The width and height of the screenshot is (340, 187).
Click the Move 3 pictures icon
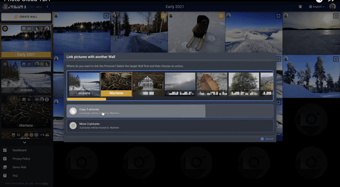pyautogui.click(x=73, y=126)
